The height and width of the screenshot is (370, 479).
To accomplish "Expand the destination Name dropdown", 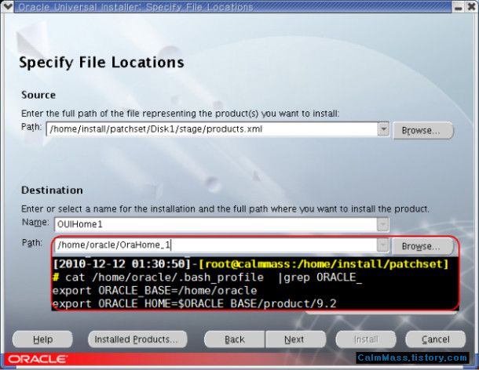I will click(x=382, y=225).
